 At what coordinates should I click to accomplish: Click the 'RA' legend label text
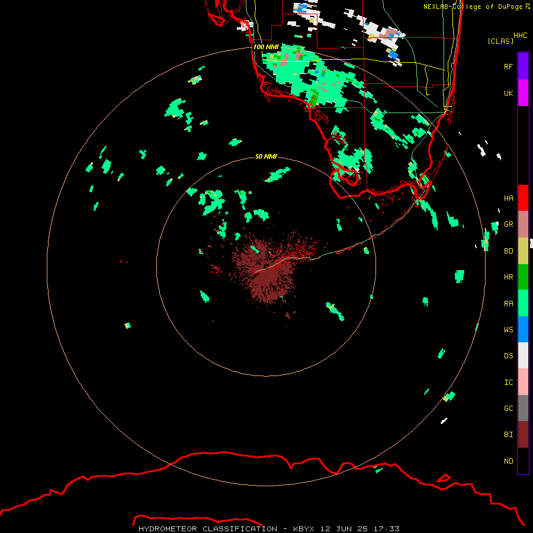point(509,304)
